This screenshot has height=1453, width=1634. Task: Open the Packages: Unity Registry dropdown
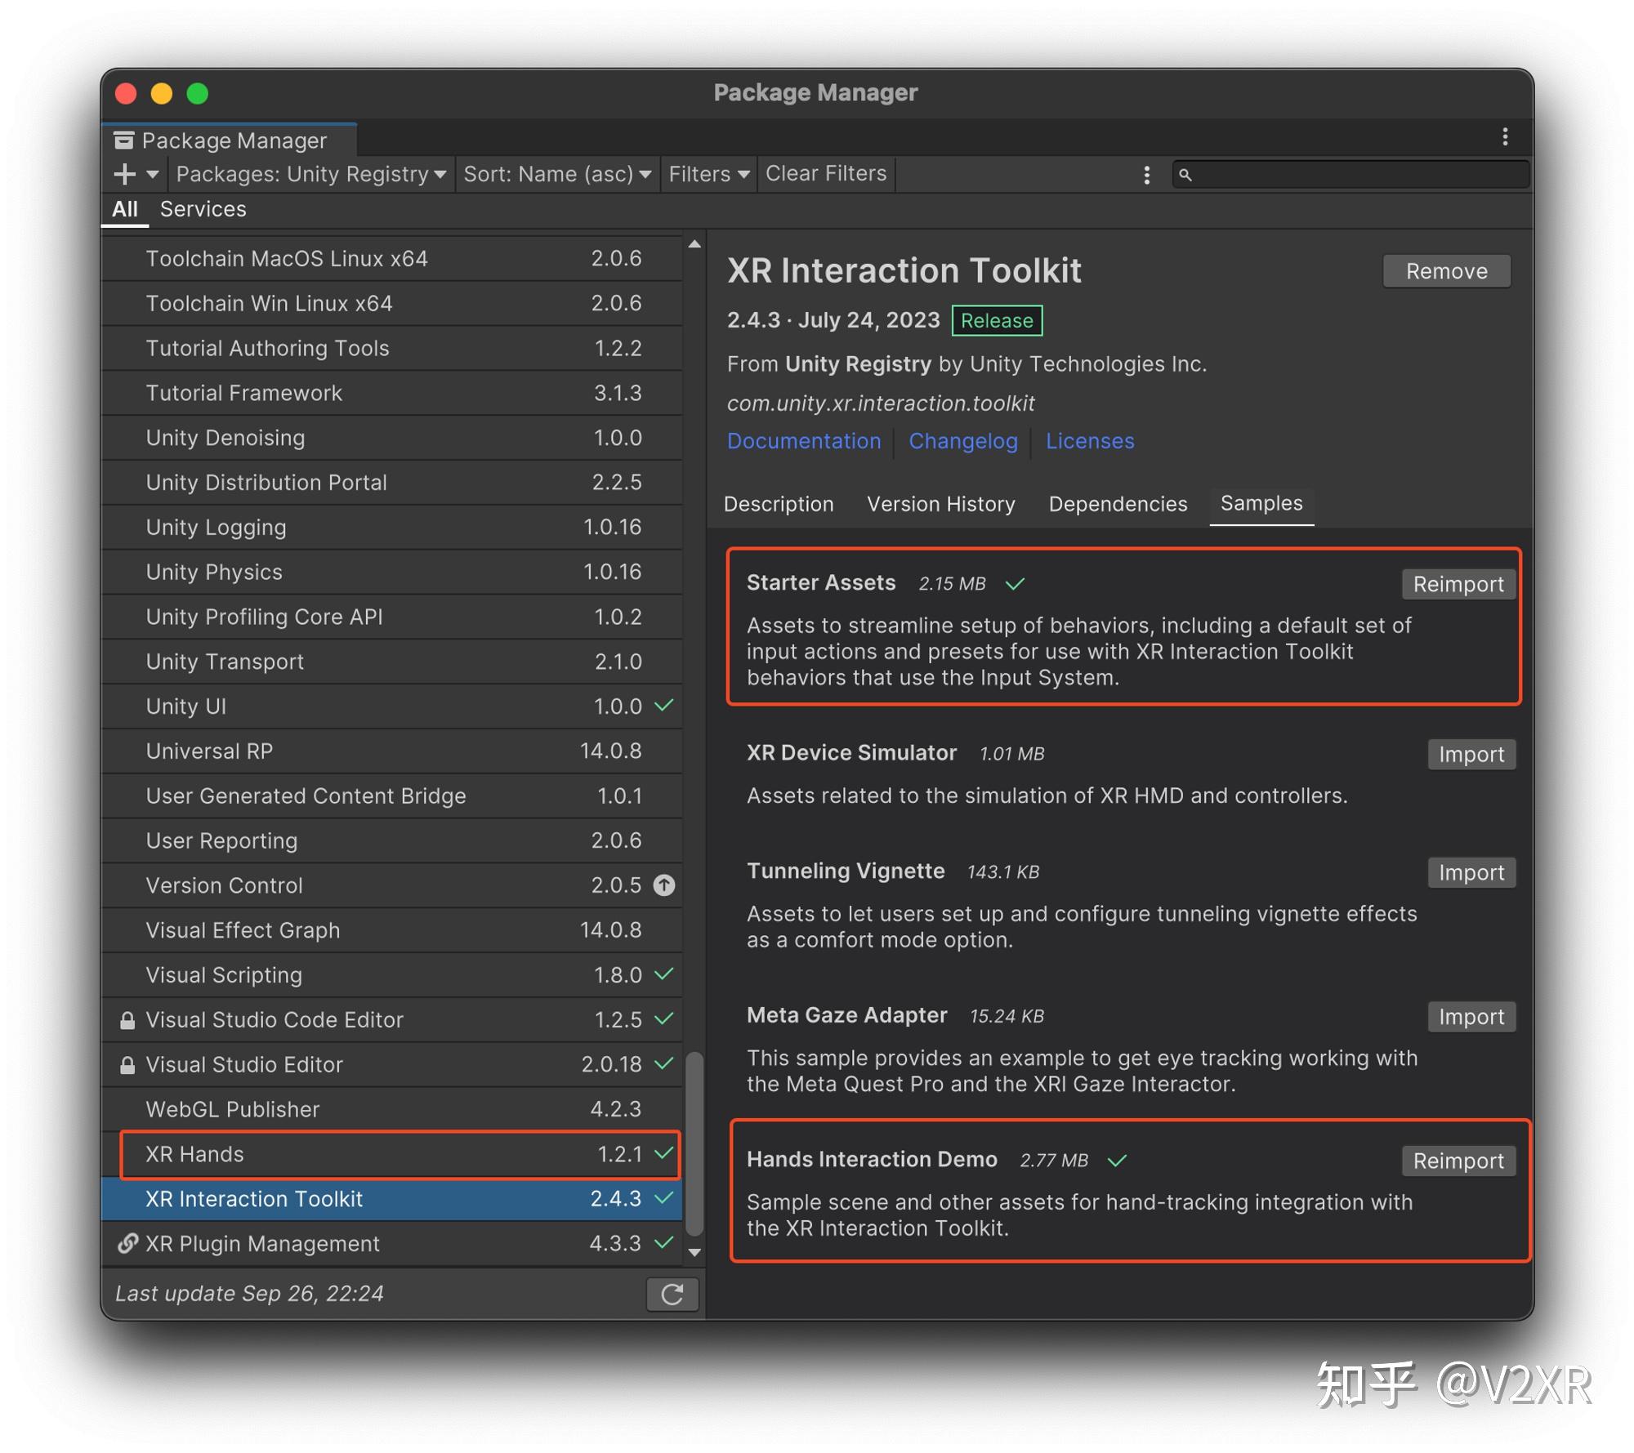tap(310, 174)
